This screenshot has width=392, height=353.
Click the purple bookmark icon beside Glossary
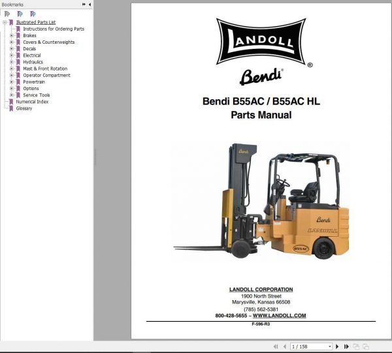(11, 108)
